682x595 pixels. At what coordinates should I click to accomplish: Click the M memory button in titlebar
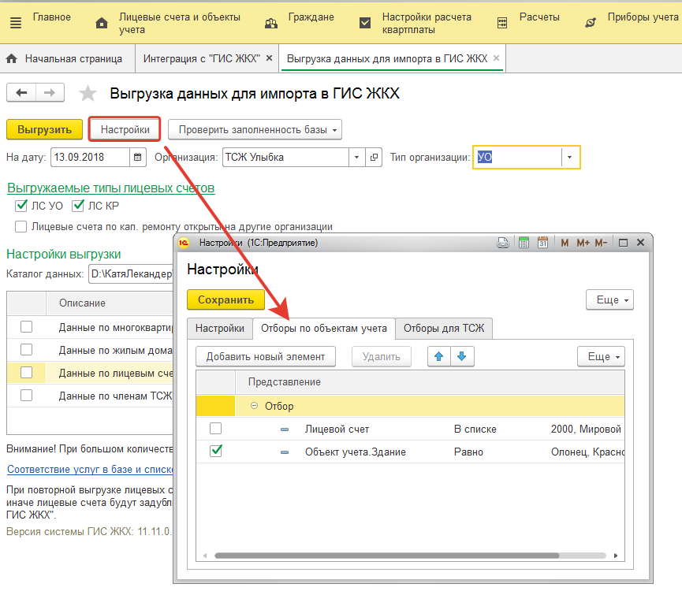565,243
